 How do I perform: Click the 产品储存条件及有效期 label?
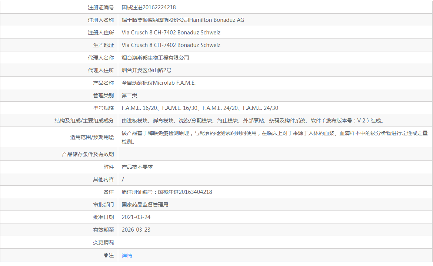[x=88, y=155]
